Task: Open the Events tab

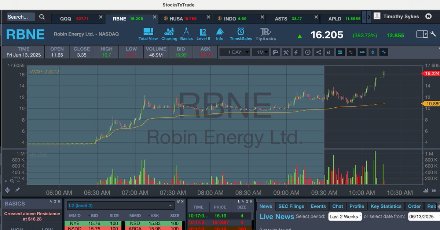Action: (x=318, y=206)
